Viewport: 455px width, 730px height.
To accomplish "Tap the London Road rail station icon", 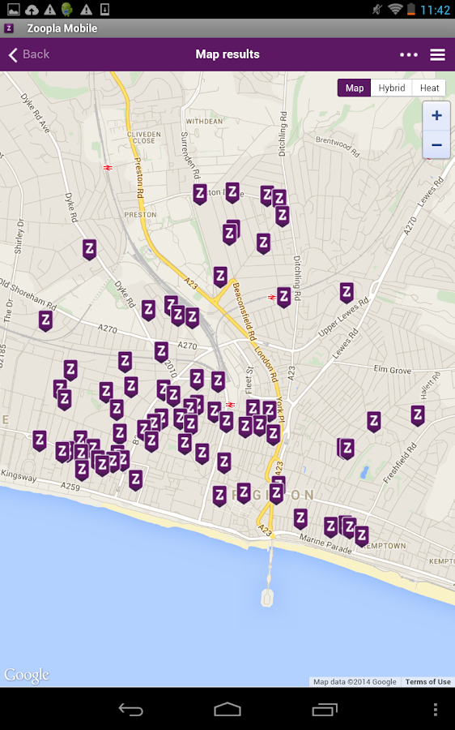I will (271, 297).
